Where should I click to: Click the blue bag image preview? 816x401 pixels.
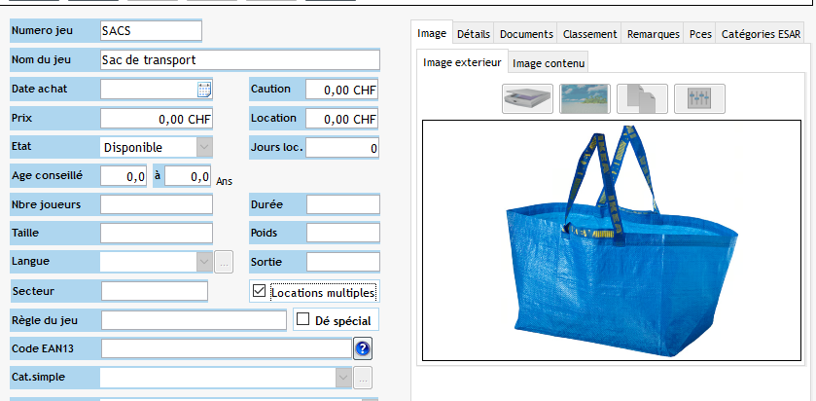614,240
